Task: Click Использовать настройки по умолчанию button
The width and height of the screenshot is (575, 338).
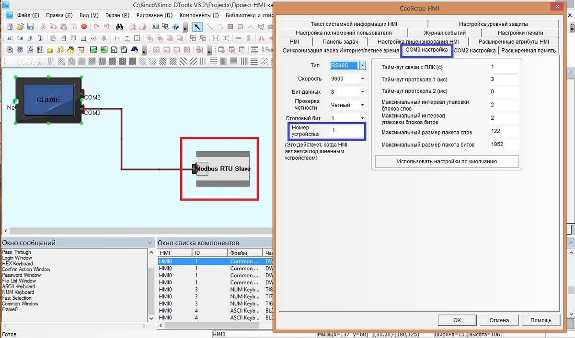Action: (447, 161)
